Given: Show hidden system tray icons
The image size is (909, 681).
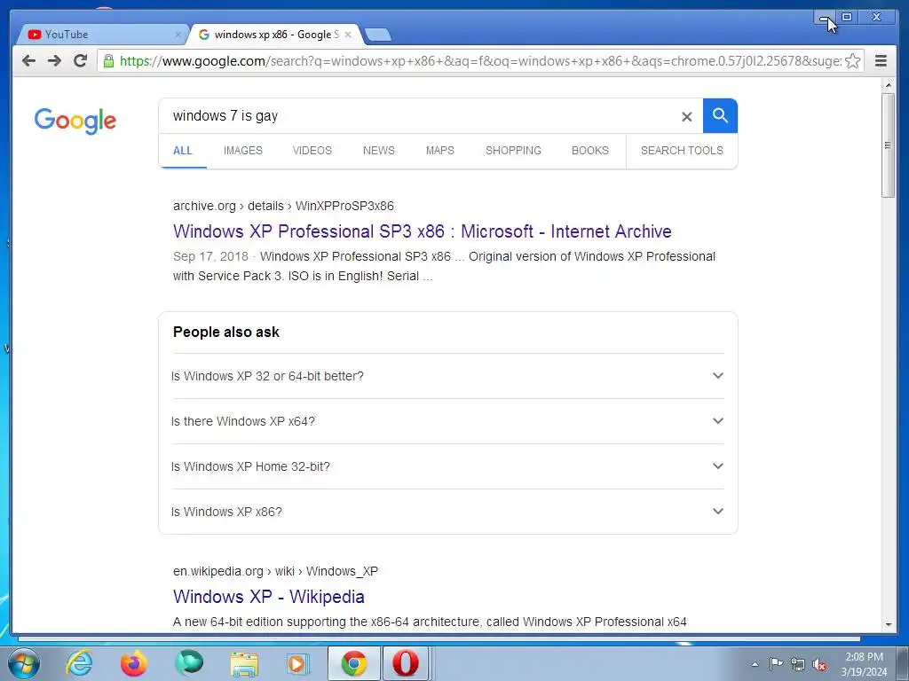Looking at the screenshot, I should (x=755, y=664).
